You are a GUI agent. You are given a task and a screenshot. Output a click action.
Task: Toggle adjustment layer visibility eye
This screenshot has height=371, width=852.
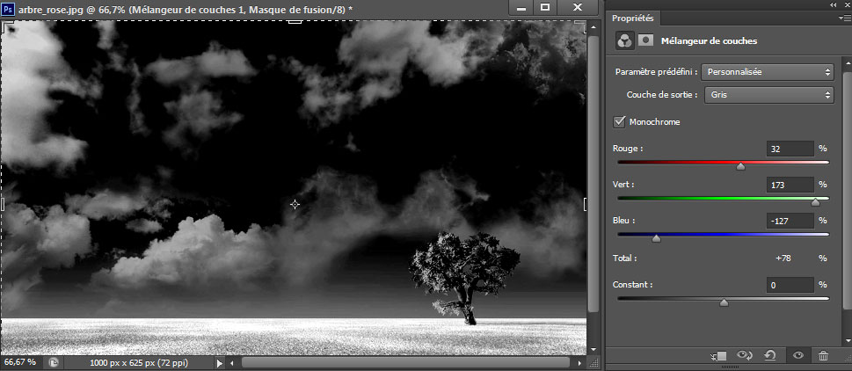[798, 355]
